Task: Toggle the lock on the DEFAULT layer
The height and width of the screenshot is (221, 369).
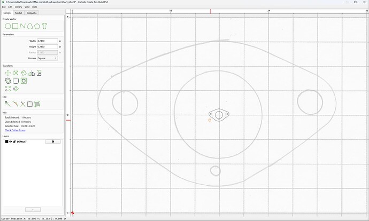Action: (14, 141)
